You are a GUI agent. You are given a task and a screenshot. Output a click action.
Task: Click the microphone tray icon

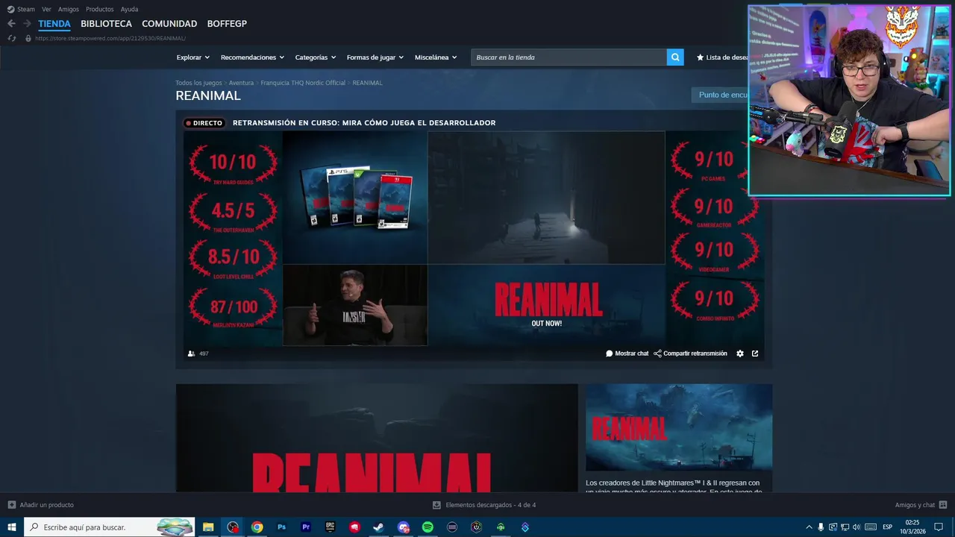[821, 527]
